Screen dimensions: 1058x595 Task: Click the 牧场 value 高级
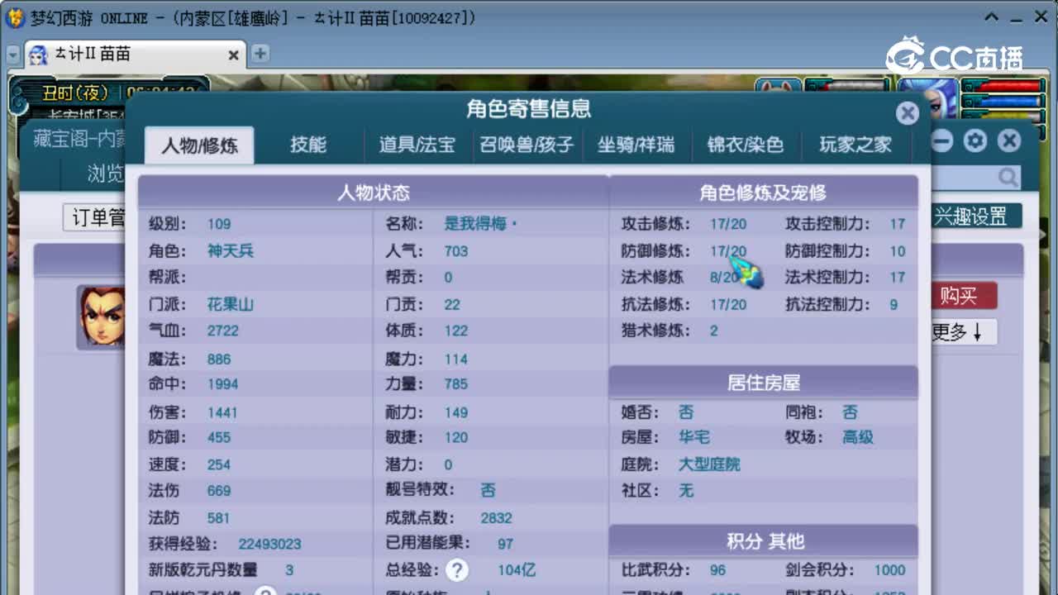[858, 437]
